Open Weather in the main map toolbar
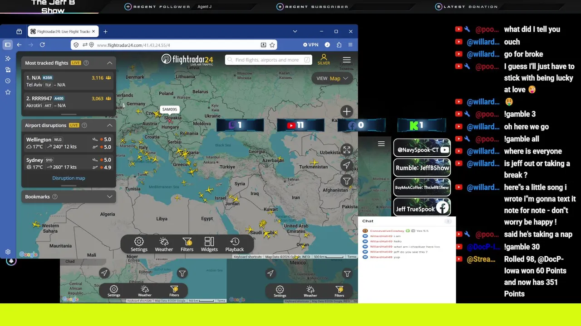 (164, 244)
